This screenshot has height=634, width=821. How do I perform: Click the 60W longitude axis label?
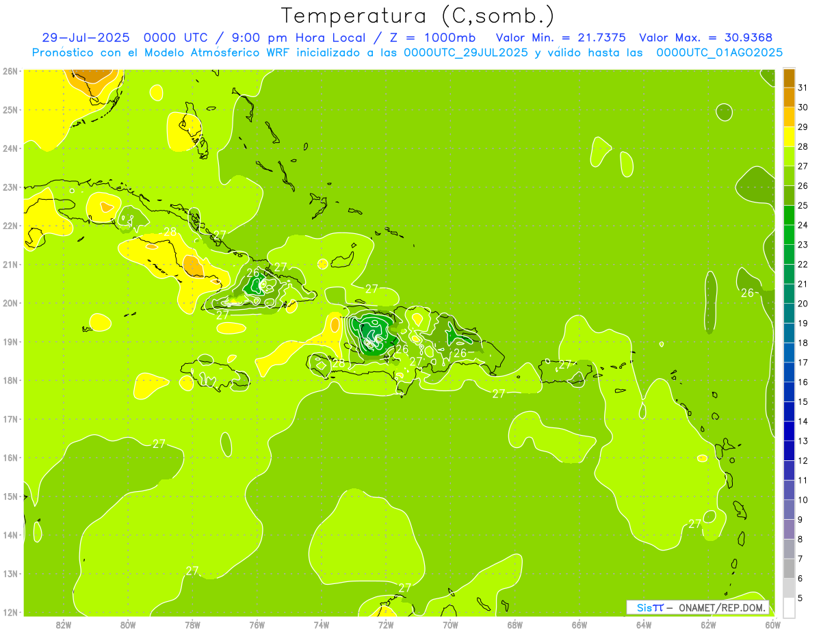tap(772, 624)
